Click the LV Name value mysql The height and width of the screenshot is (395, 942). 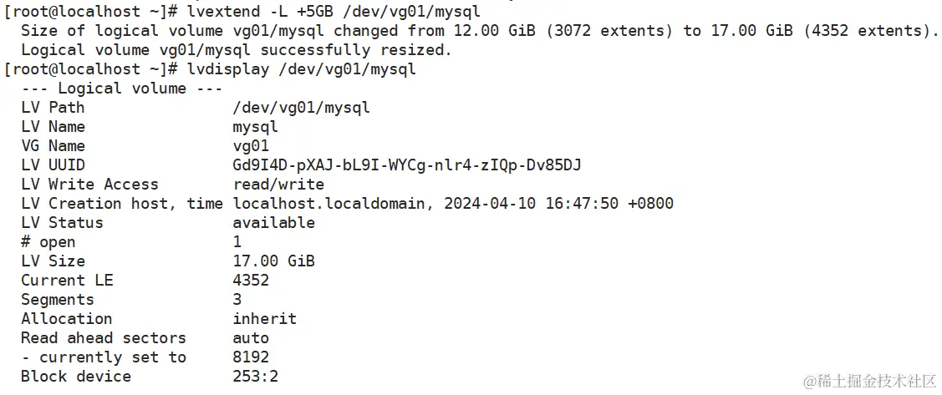[x=255, y=127]
